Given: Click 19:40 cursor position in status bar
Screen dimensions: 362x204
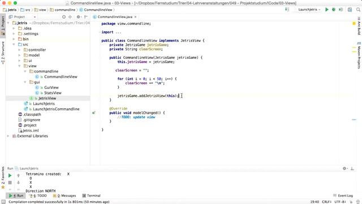Looking at the screenshot, I should [314, 202].
